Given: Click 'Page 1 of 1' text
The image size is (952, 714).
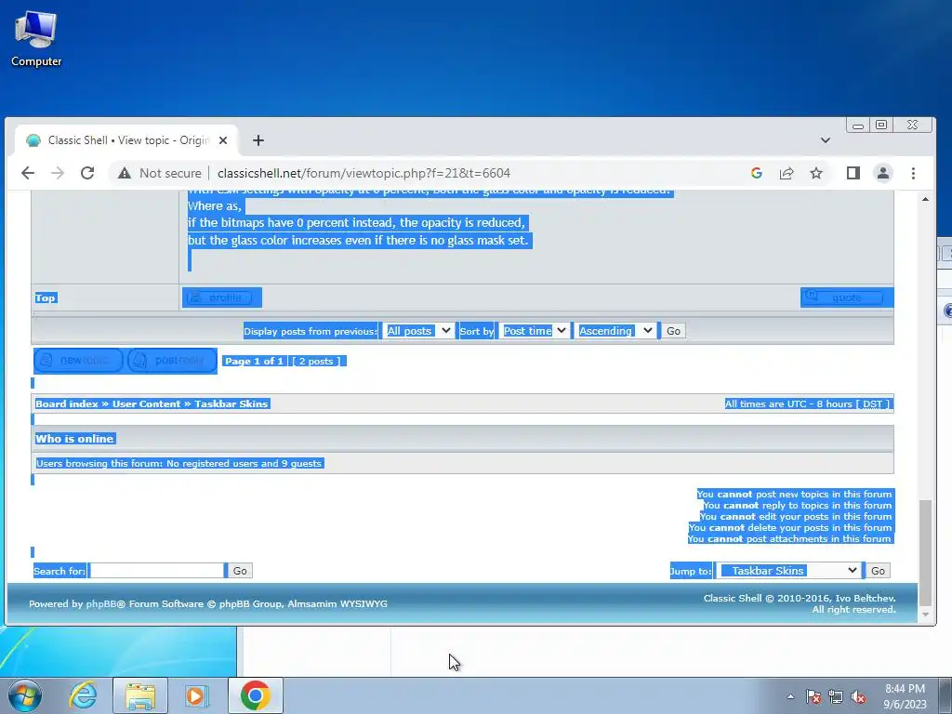Looking at the screenshot, I should pos(255,362).
